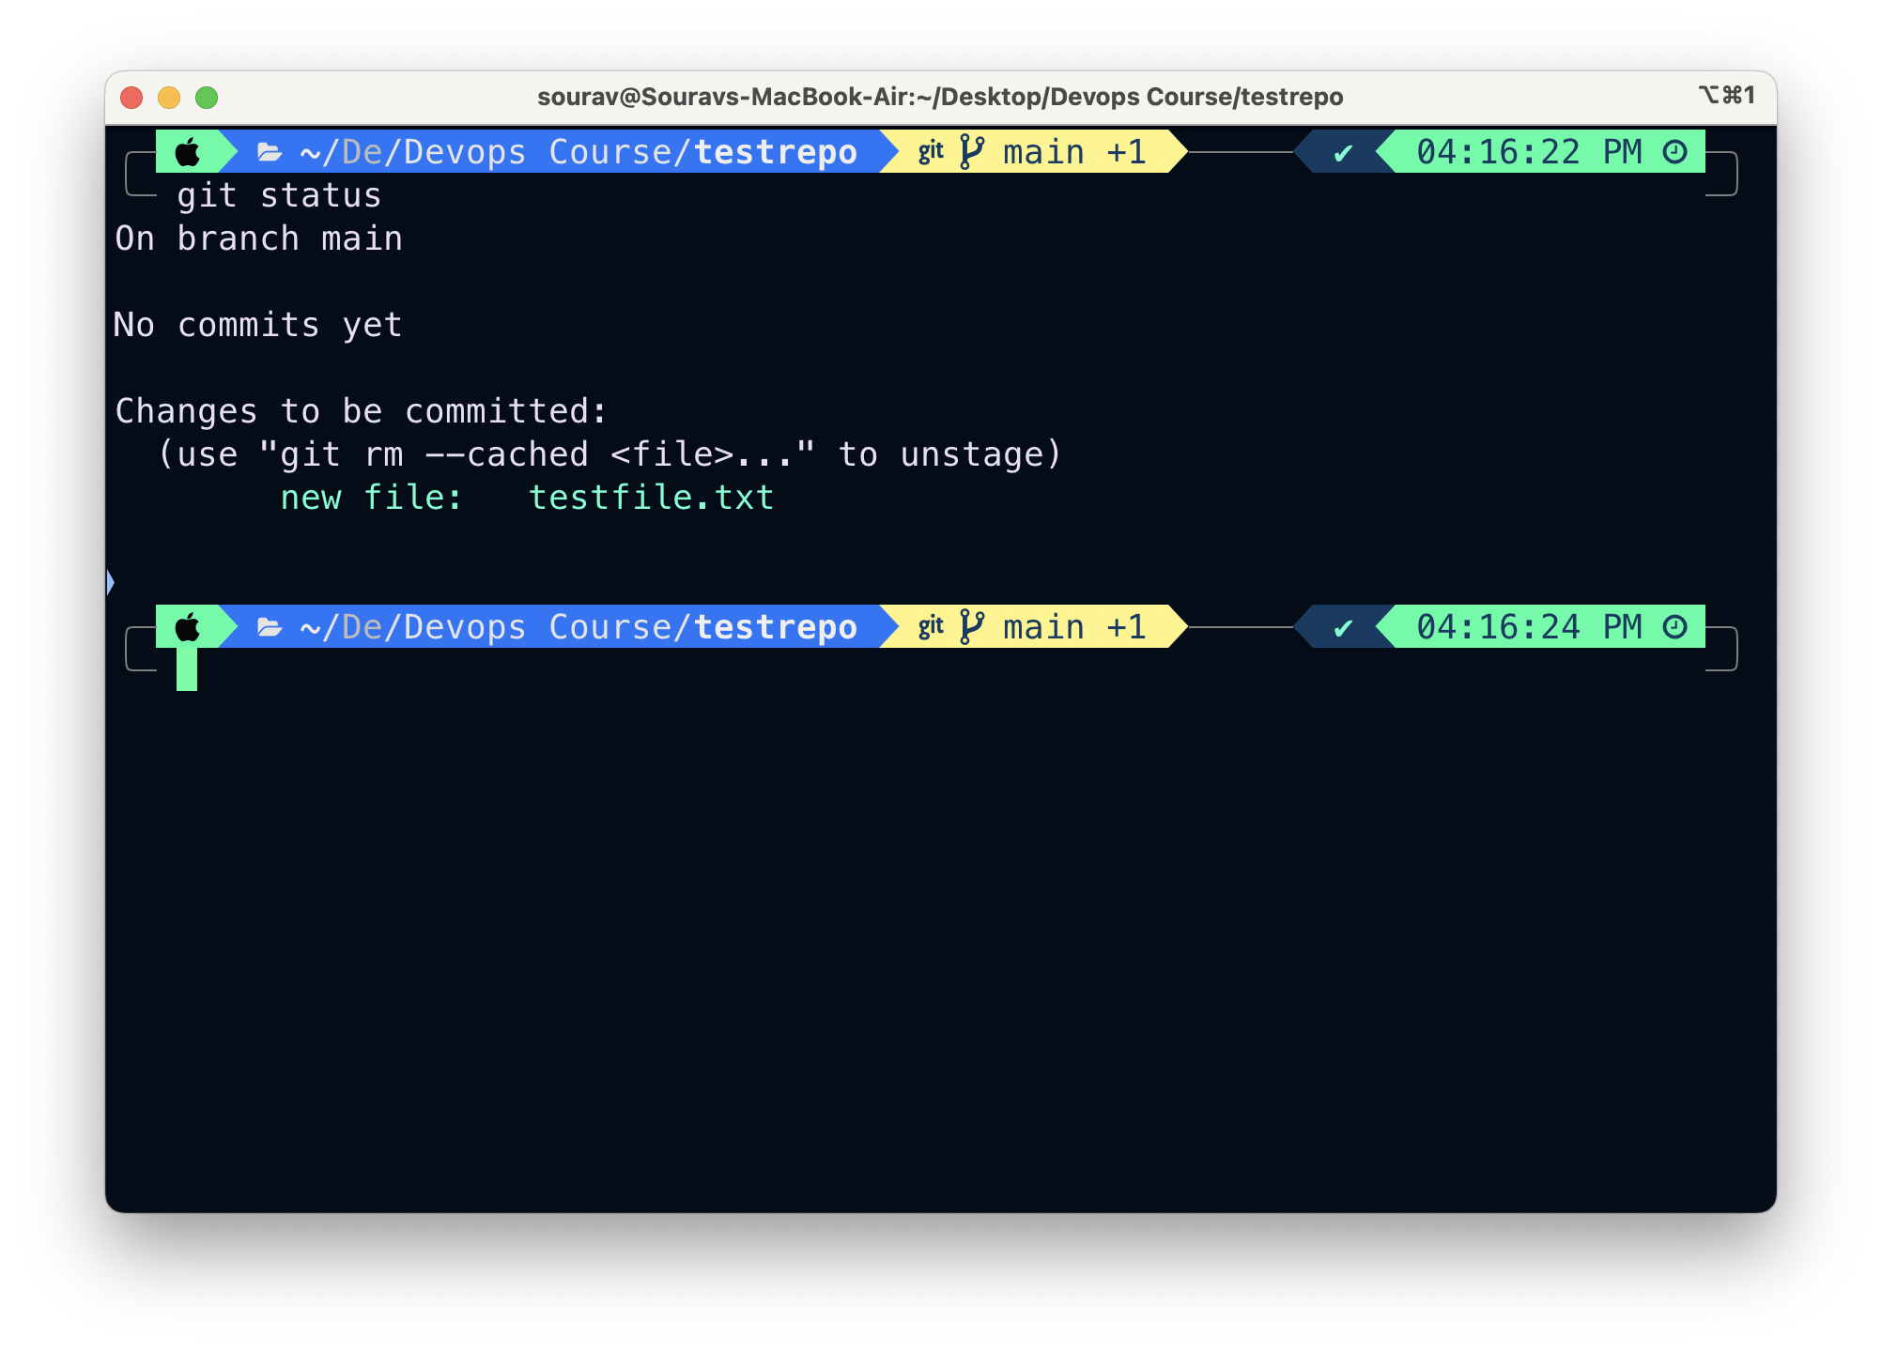
Task: Click the Apple logo in the 04:16:22 prompt
Action: pyautogui.click(x=188, y=152)
